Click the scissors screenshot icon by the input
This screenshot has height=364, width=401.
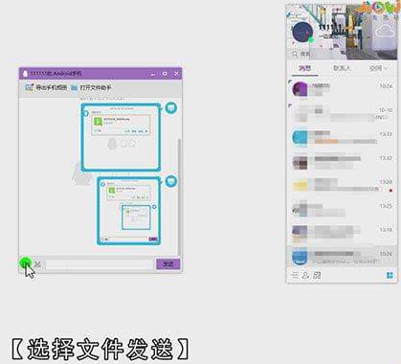coord(37,264)
